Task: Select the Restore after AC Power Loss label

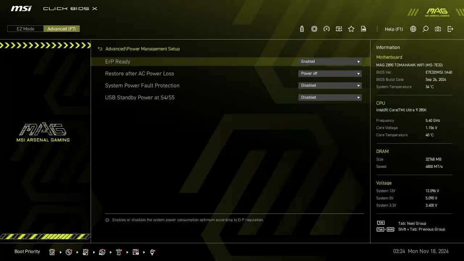Action: click(x=140, y=74)
